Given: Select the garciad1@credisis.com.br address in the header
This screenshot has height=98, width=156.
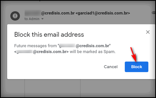Looking at the screenshot, I should click(x=103, y=13).
